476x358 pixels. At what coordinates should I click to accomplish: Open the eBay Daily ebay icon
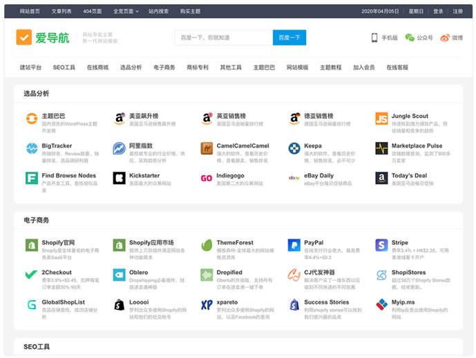click(294, 178)
